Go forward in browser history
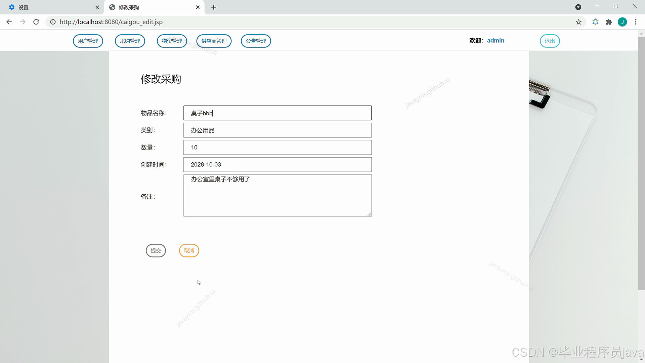 (23, 22)
